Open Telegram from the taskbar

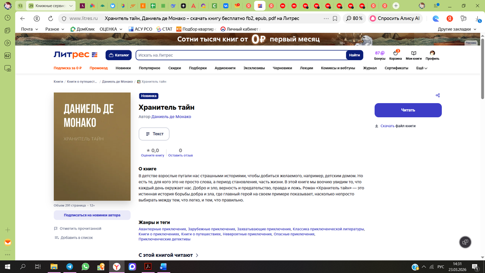[x=70, y=267]
